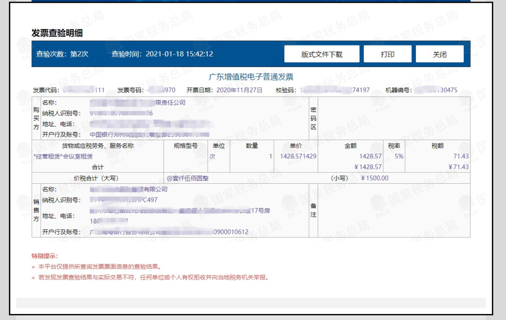Click the 发票查验明细 heading

[x=57, y=33]
